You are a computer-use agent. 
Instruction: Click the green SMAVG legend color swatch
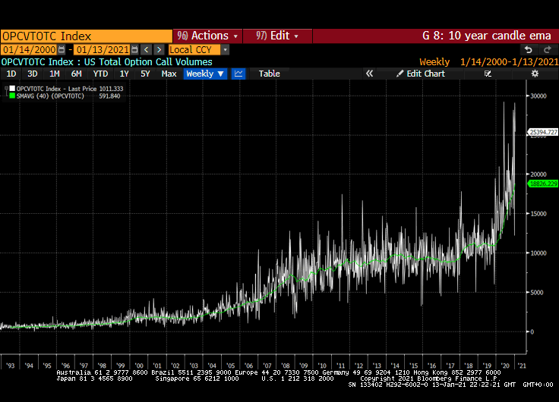click(x=11, y=96)
